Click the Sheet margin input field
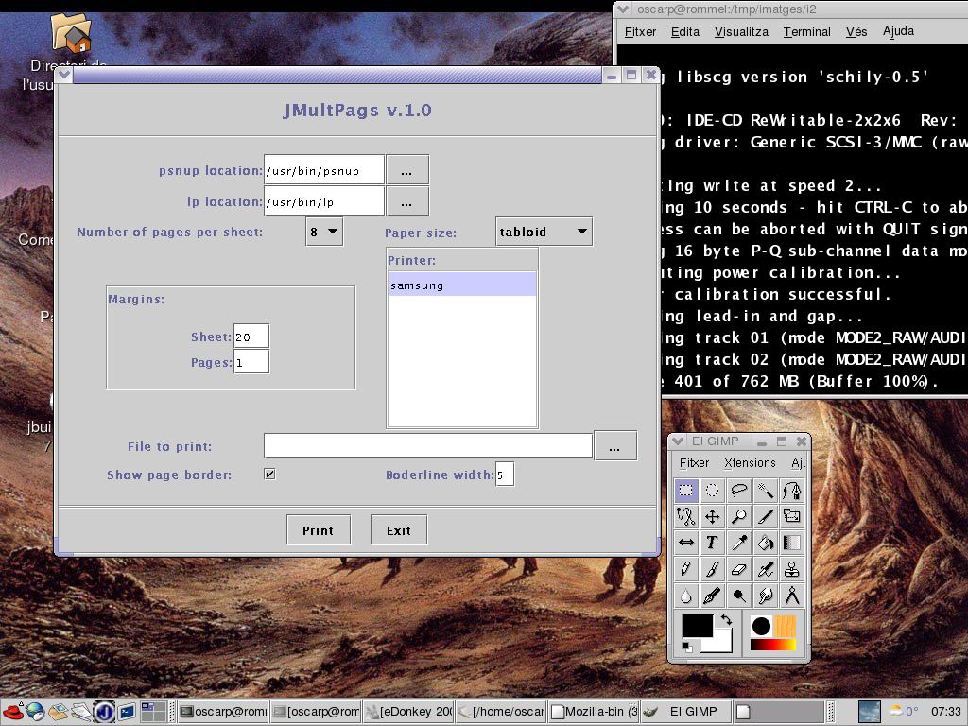This screenshot has width=968, height=726. (251, 337)
